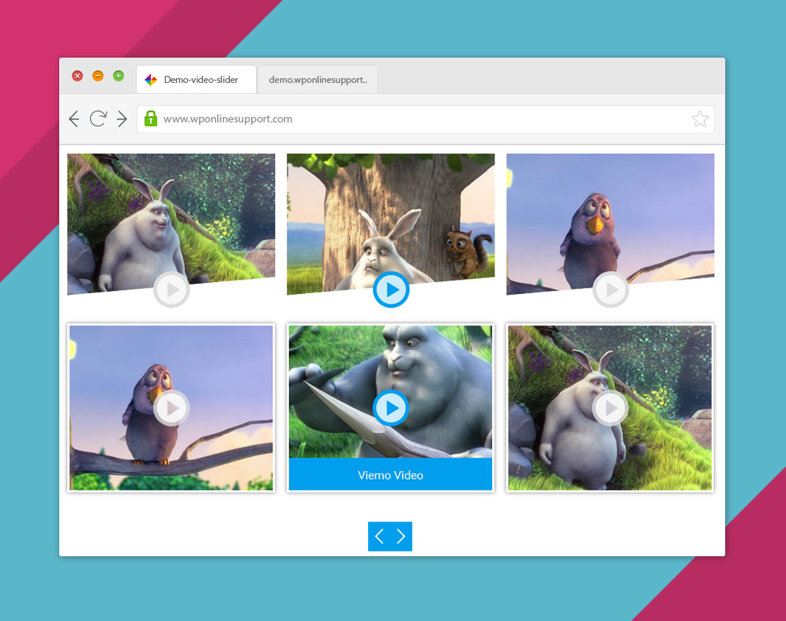
Task: Play the top-left rabbit on hillside video
Action: (171, 289)
